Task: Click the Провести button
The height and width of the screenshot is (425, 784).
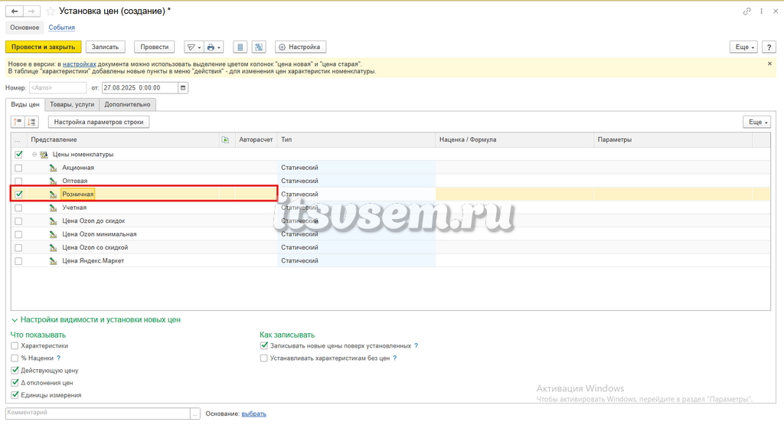Action: coord(155,47)
